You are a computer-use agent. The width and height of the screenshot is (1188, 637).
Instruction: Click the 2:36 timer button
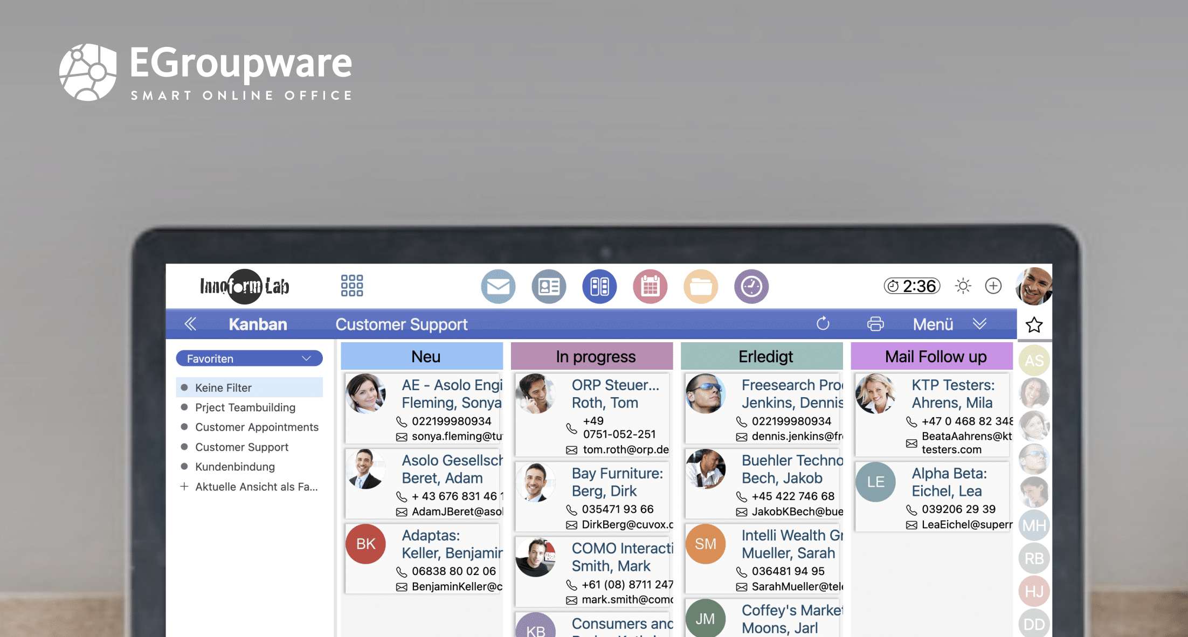click(911, 286)
